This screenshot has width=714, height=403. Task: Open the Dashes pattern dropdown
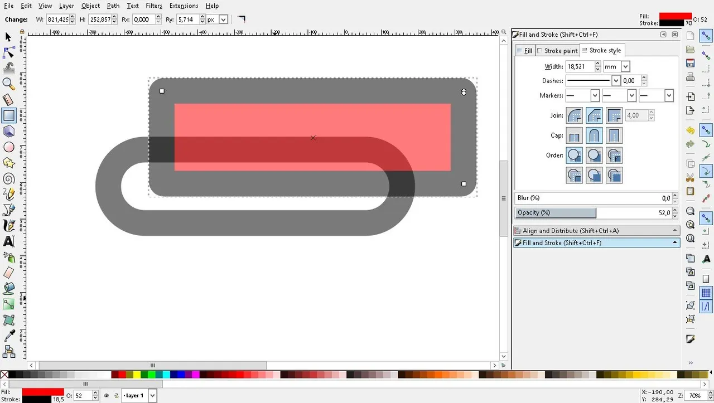616,81
